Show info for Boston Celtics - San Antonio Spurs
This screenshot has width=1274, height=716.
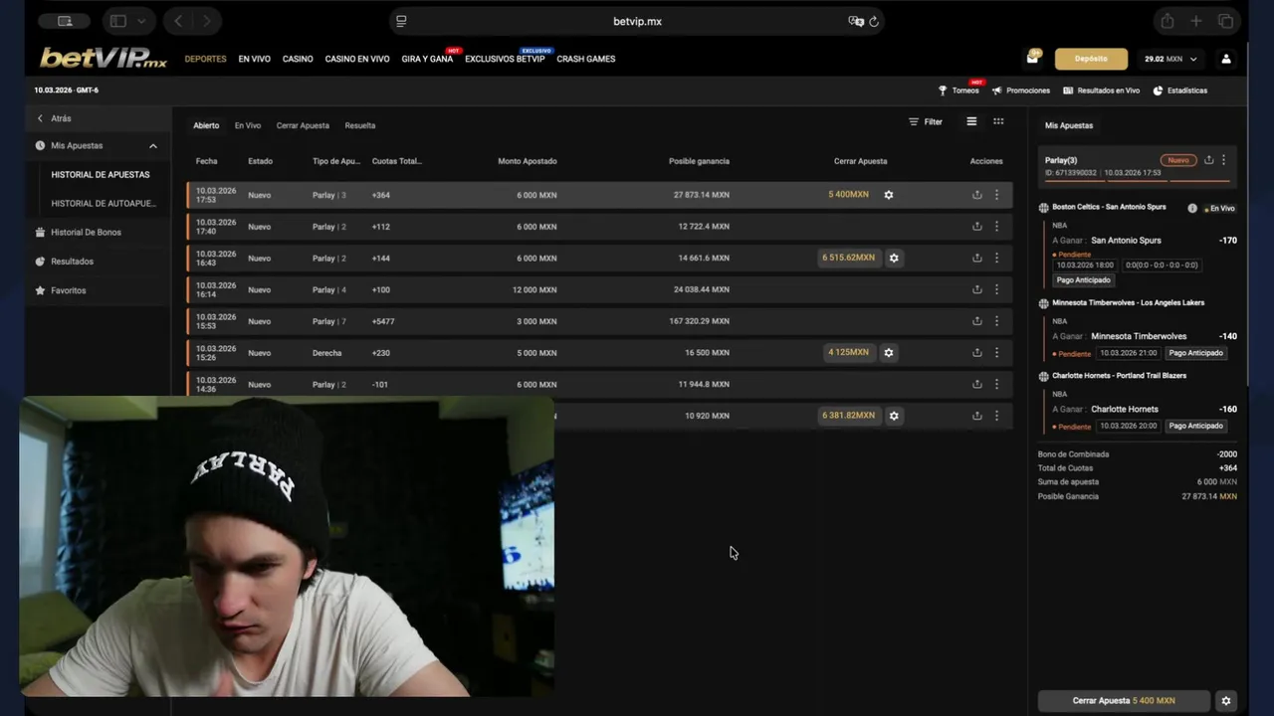pyautogui.click(x=1192, y=208)
